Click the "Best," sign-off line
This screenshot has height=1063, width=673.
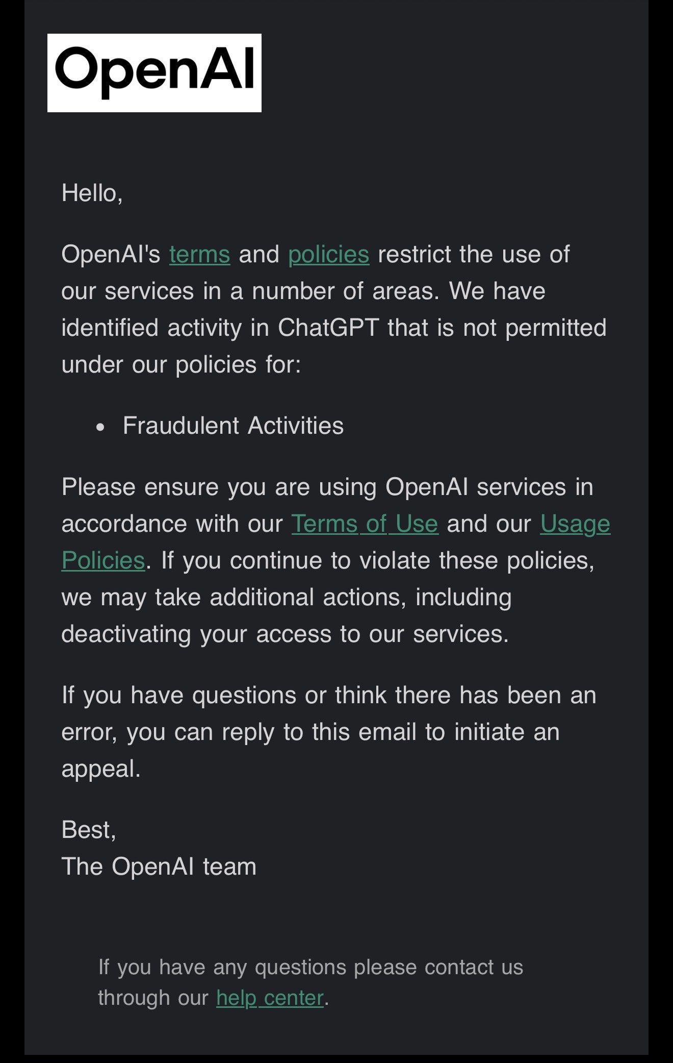tap(89, 830)
